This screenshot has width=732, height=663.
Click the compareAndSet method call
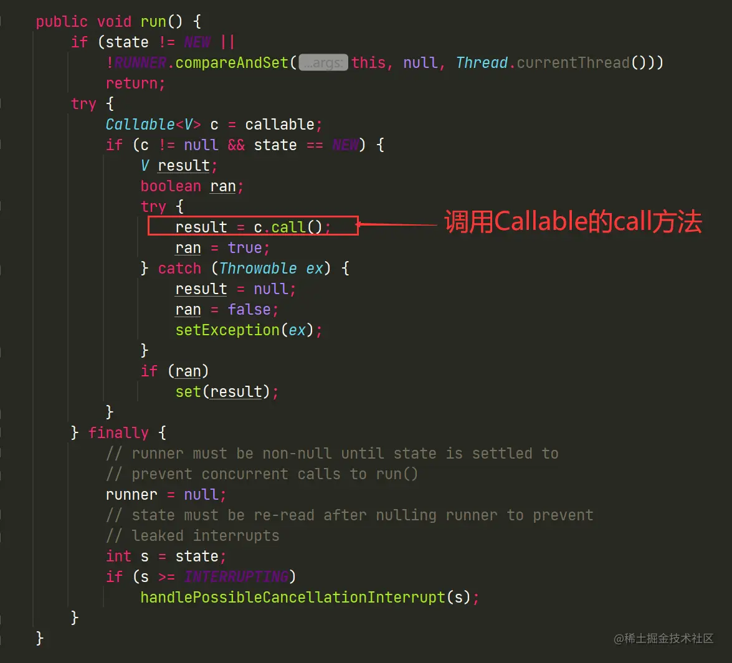click(x=232, y=62)
